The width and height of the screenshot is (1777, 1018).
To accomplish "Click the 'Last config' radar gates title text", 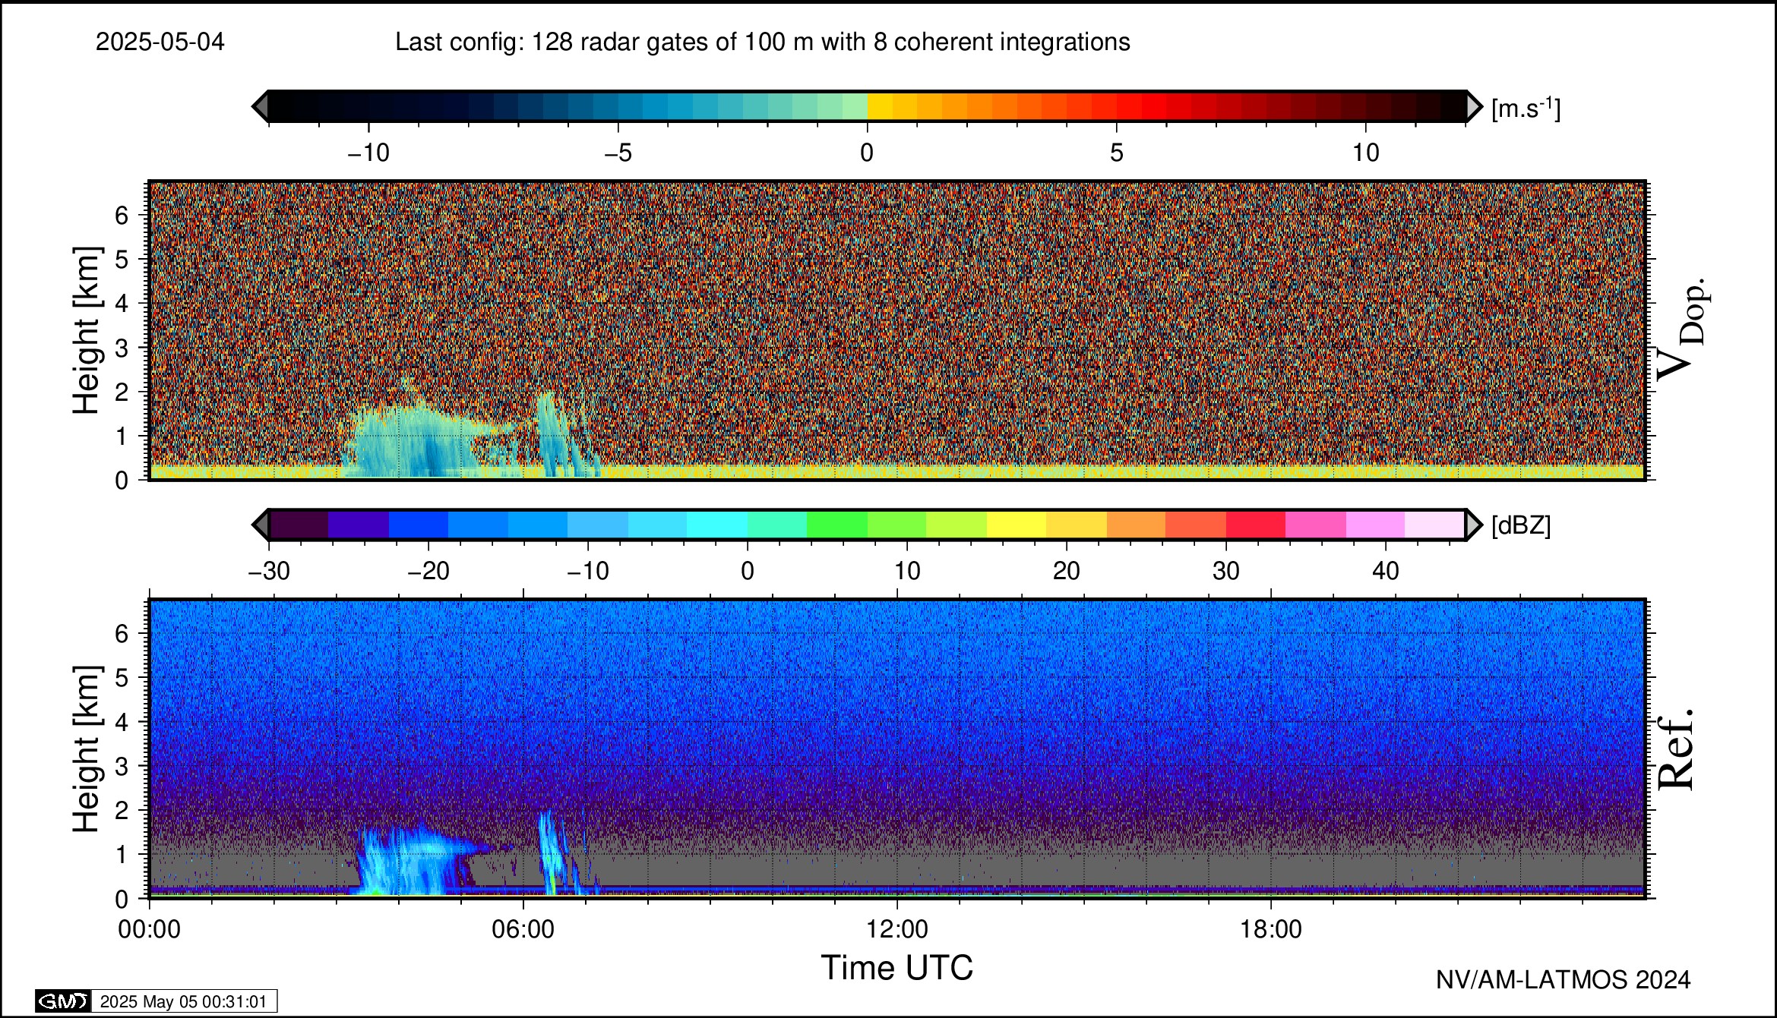I will [762, 42].
